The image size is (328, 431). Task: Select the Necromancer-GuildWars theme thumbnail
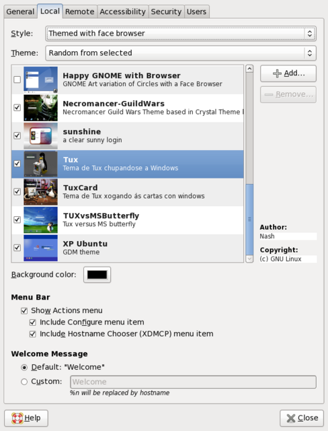click(x=40, y=108)
